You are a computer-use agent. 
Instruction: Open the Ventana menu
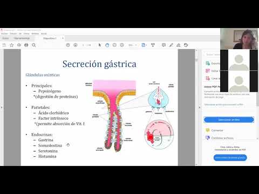click(x=35, y=33)
